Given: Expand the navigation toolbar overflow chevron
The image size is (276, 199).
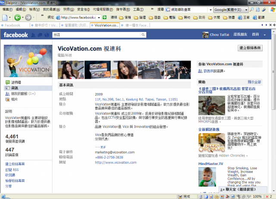Looking at the screenshot, I should click(42, 16).
